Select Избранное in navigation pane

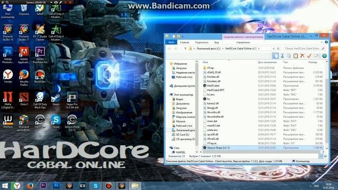[x=179, y=64]
